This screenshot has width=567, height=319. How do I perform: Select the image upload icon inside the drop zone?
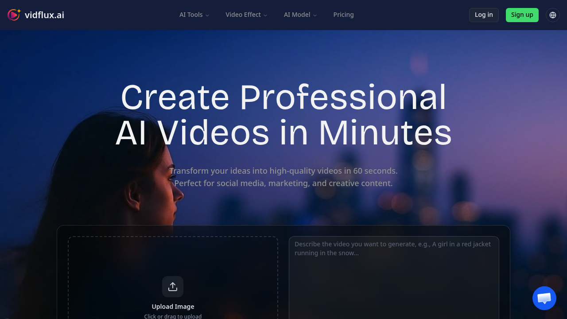point(173,286)
